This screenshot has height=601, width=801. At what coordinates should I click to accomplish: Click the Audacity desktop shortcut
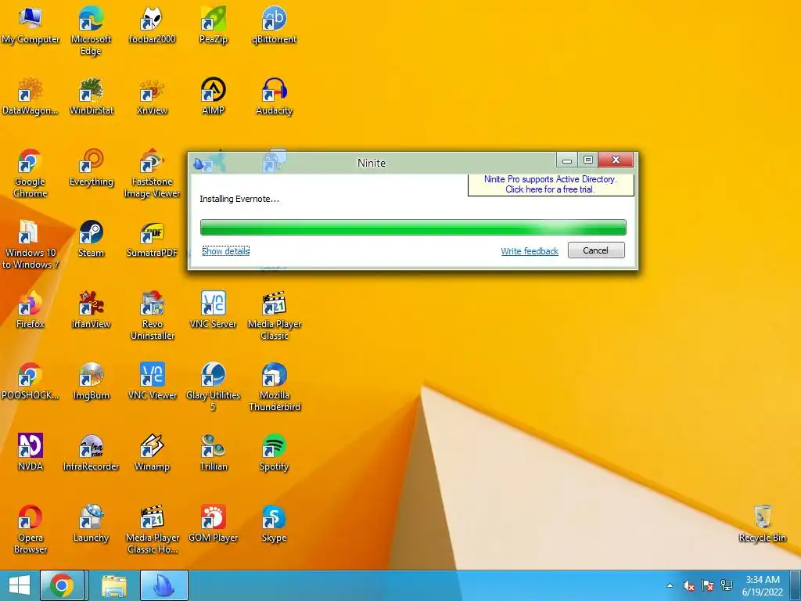pos(275,96)
